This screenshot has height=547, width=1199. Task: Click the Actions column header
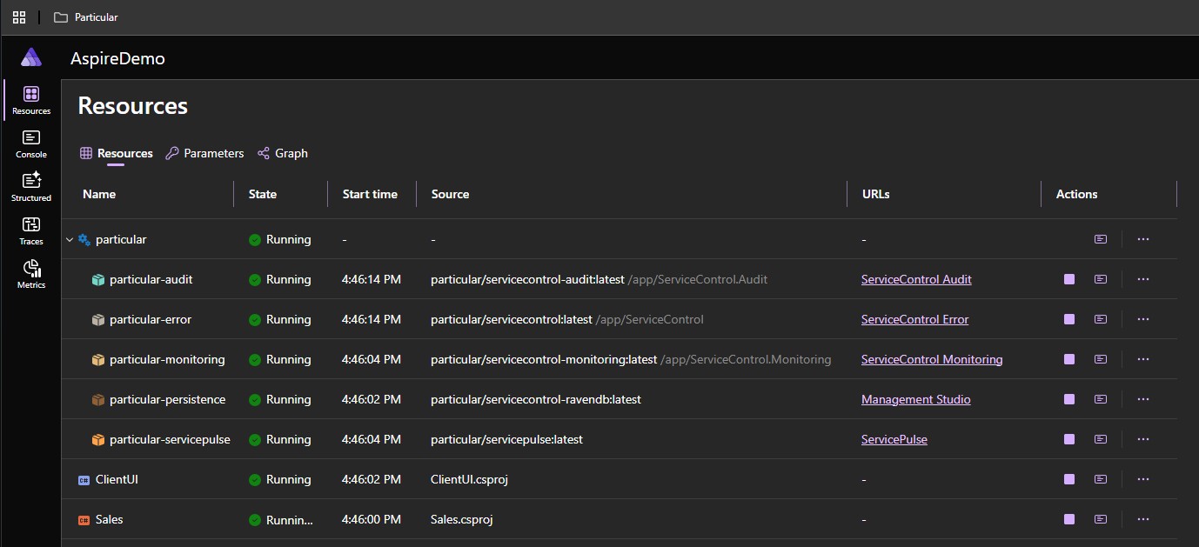(1076, 194)
